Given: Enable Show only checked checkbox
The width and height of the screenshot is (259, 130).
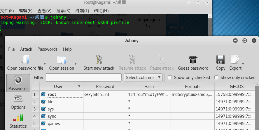Looking at the screenshot, I should point(170,78).
